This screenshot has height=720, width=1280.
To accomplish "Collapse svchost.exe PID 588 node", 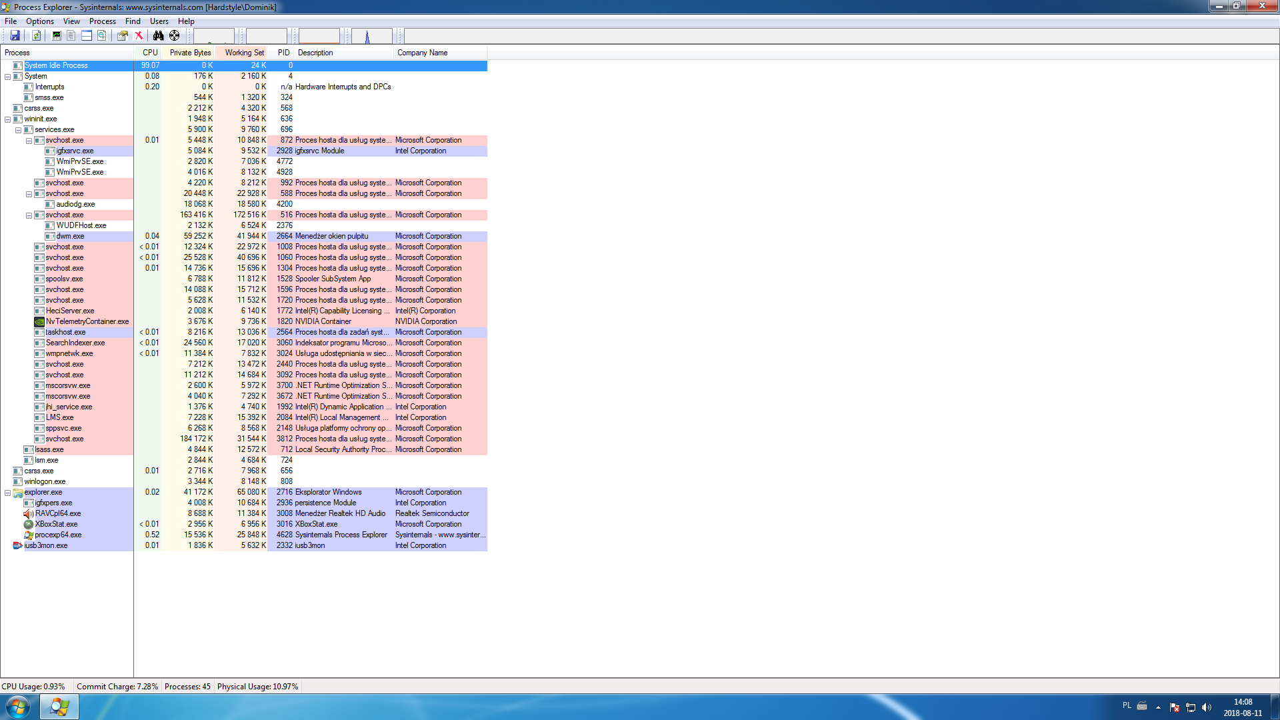I will tap(29, 194).
